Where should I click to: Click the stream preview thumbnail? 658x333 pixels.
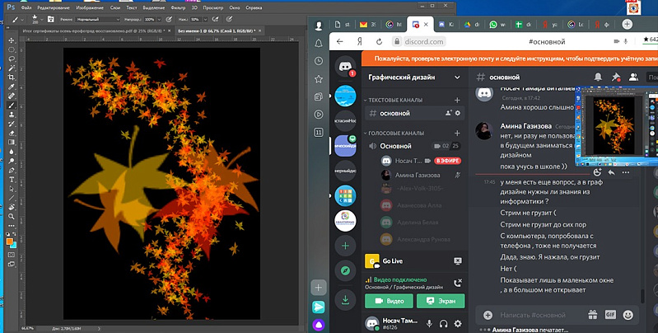coord(617,126)
